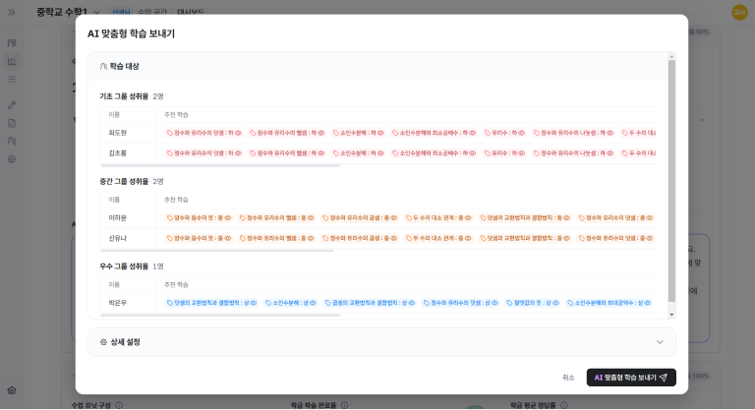Screen dimensions: 755x410
Task: Open the home icon in left sidebar
Action: [12, 390]
